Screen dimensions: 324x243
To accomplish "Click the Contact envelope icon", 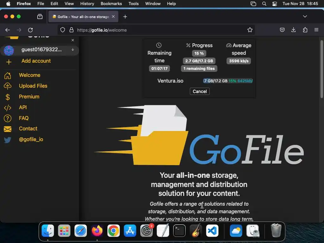I will (8, 129).
